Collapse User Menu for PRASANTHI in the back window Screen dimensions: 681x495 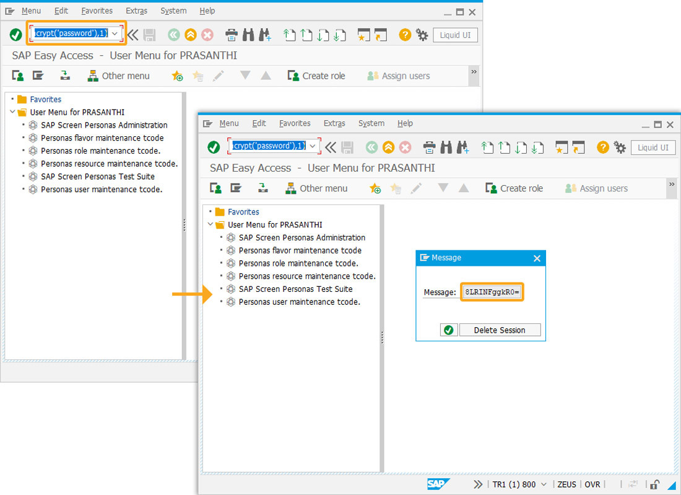[12, 112]
